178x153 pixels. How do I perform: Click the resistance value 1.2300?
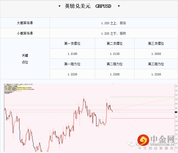click(115, 74)
